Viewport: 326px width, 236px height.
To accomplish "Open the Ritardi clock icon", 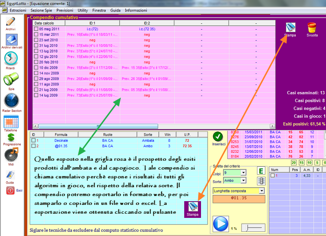I will click(x=11, y=59).
